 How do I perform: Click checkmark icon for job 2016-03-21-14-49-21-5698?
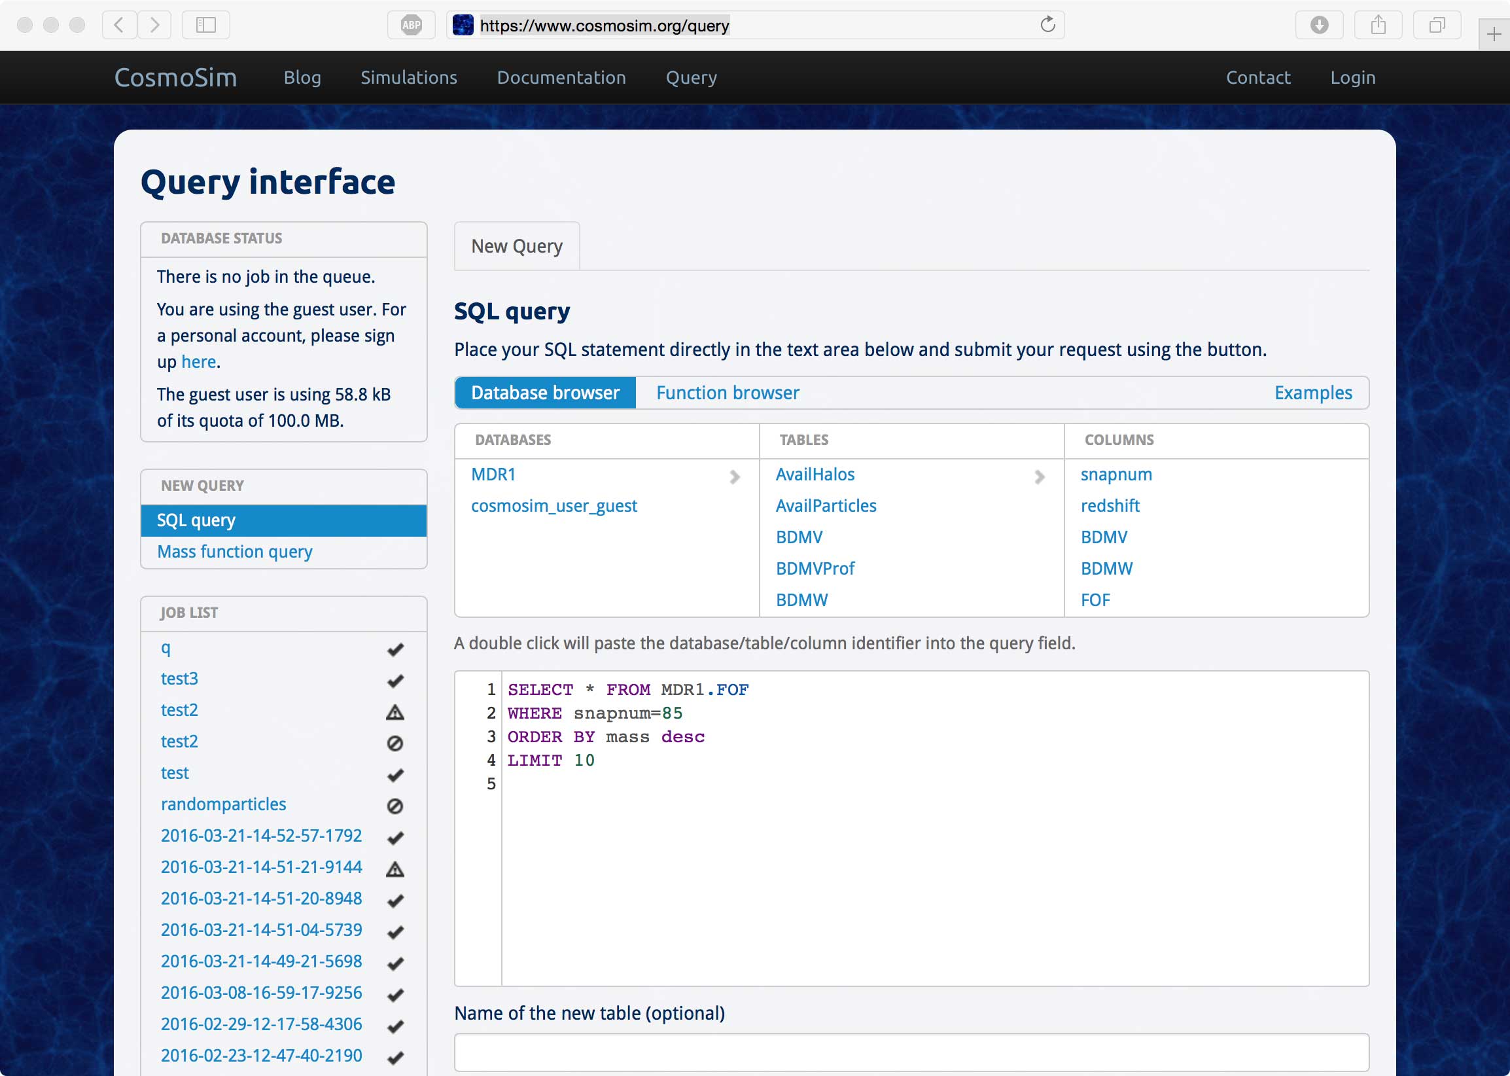click(395, 963)
